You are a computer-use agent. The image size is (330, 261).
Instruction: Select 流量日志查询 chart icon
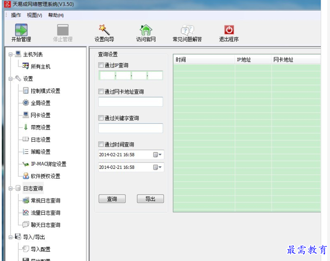click(26, 213)
